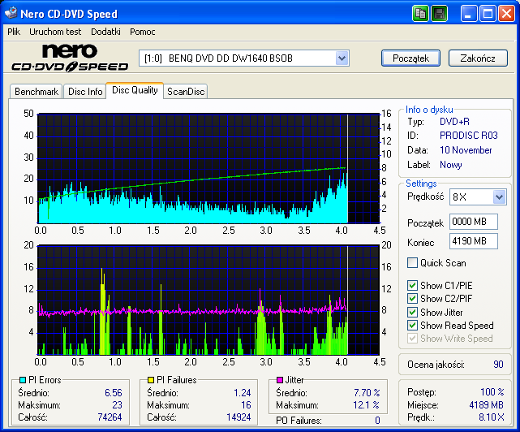Close the Nero CD-DVD Speed window

coord(506,14)
